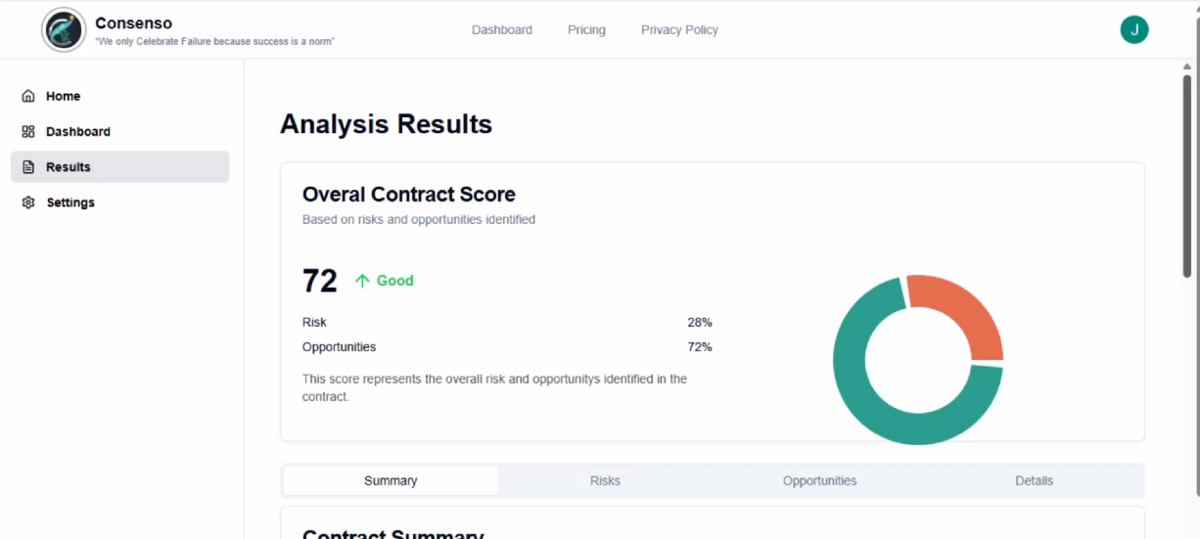Select Home in the sidebar

[x=63, y=96]
